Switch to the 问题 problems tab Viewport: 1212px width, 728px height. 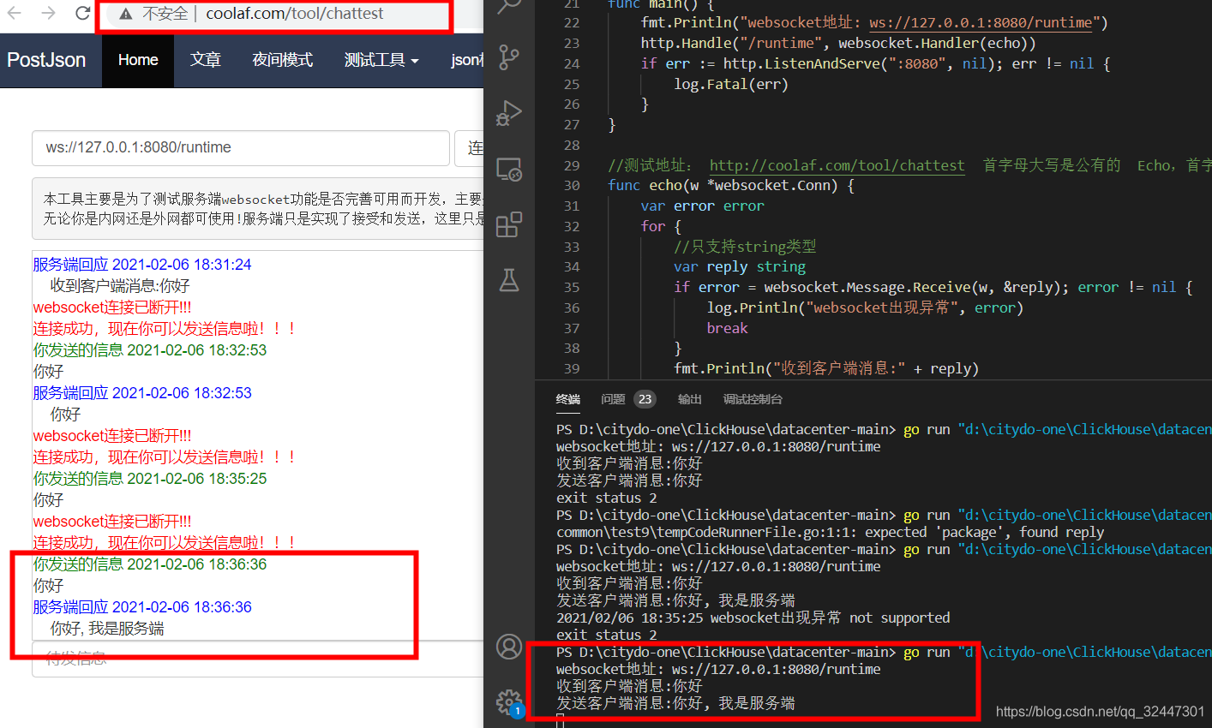(613, 399)
